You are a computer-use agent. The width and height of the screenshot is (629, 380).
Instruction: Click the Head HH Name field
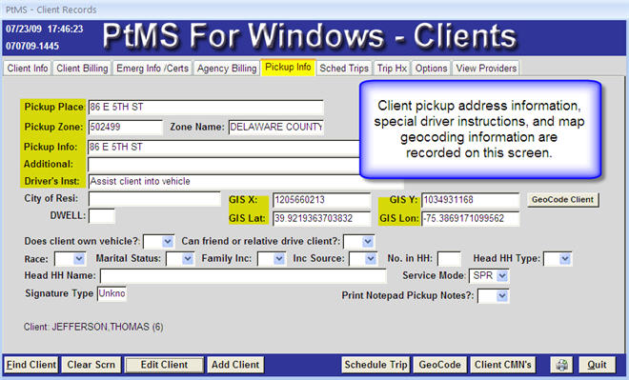coord(243,276)
